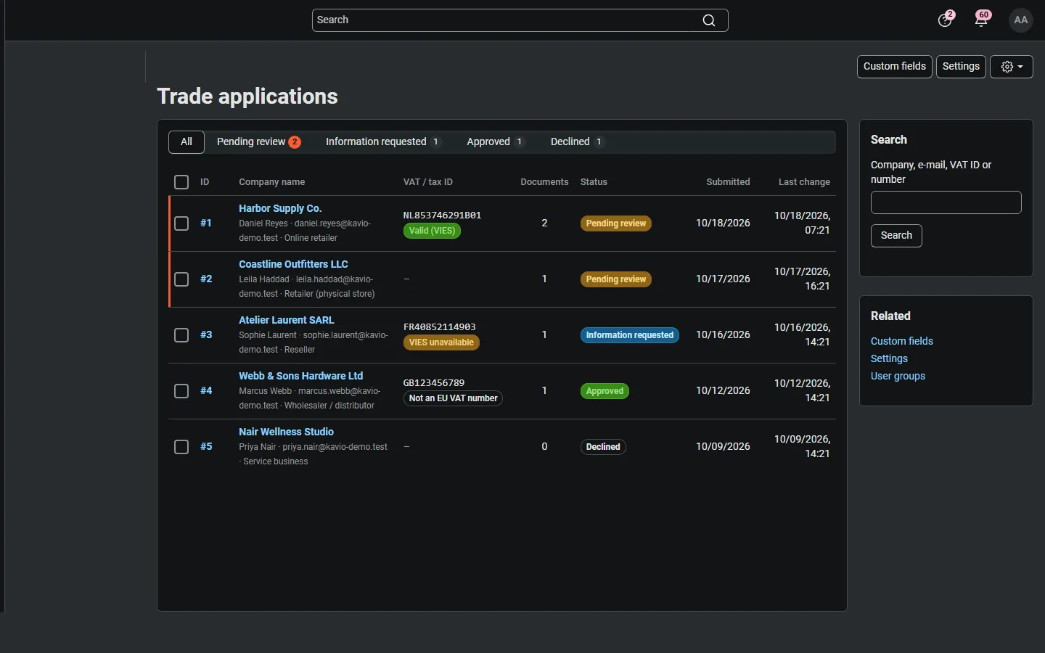
Task: Open the Harbor Supply Co. application link
Action: (280, 208)
